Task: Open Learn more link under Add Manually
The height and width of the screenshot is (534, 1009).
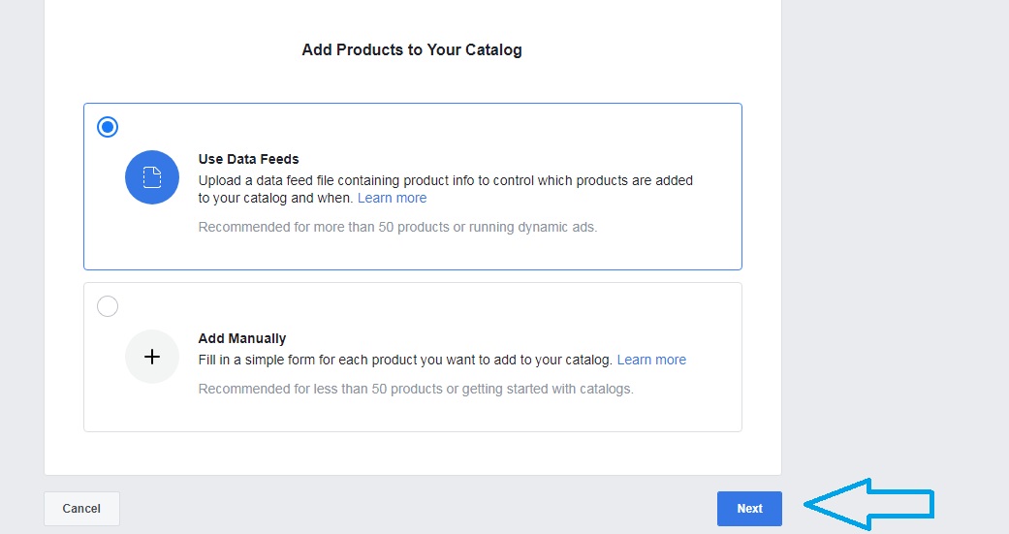Action: 651,360
